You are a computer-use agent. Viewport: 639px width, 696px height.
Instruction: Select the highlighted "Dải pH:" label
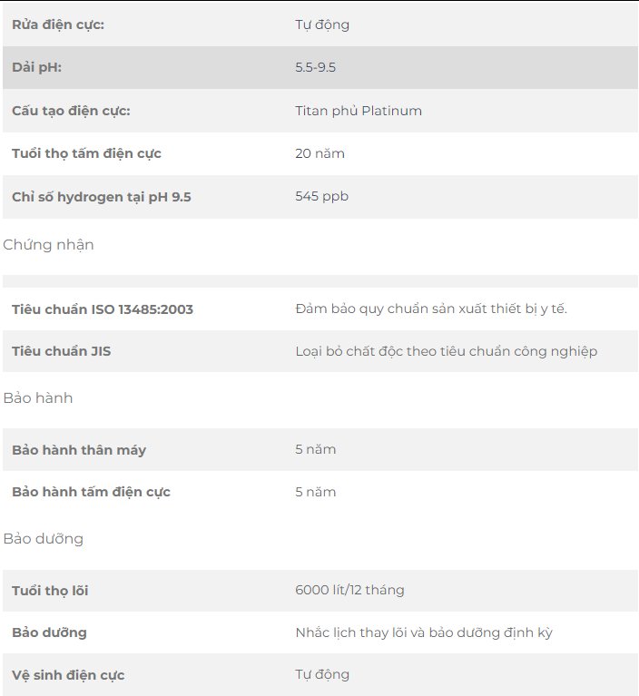coord(36,67)
